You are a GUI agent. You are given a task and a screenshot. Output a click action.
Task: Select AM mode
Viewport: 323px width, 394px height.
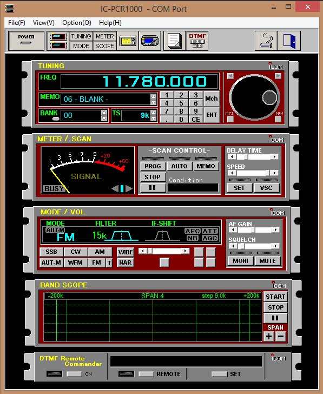point(100,252)
